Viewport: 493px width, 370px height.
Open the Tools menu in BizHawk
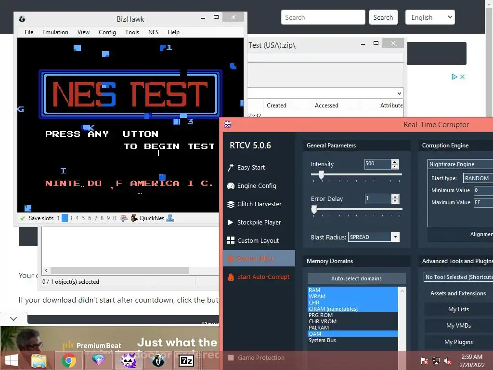coord(132,32)
